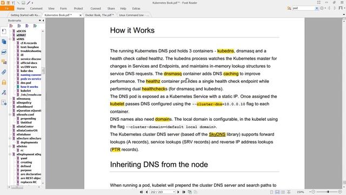
Task: Select the 'dns pod' bookmark
Action: click(26, 83)
